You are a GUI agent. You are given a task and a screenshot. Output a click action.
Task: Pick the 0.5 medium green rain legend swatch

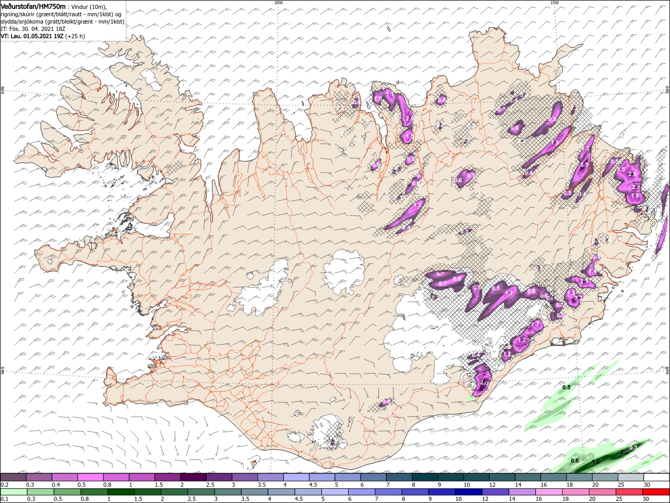coord(68,492)
